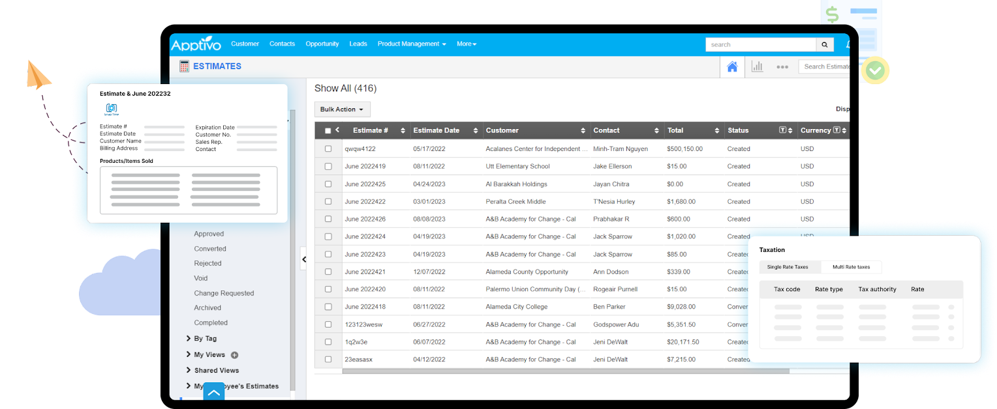Open the Opportunity menu item

(322, 44)
